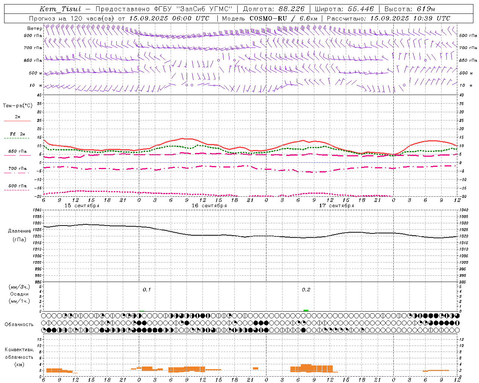Click the precipitation amount 0.1
This screenshot has width=479, height=383.
tap(147, 290)
